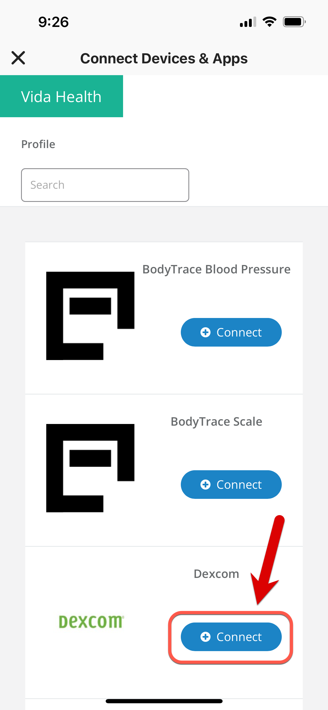
Task: Tap the Connect Devices & Apps heading
Action: [x=164, y=59]
